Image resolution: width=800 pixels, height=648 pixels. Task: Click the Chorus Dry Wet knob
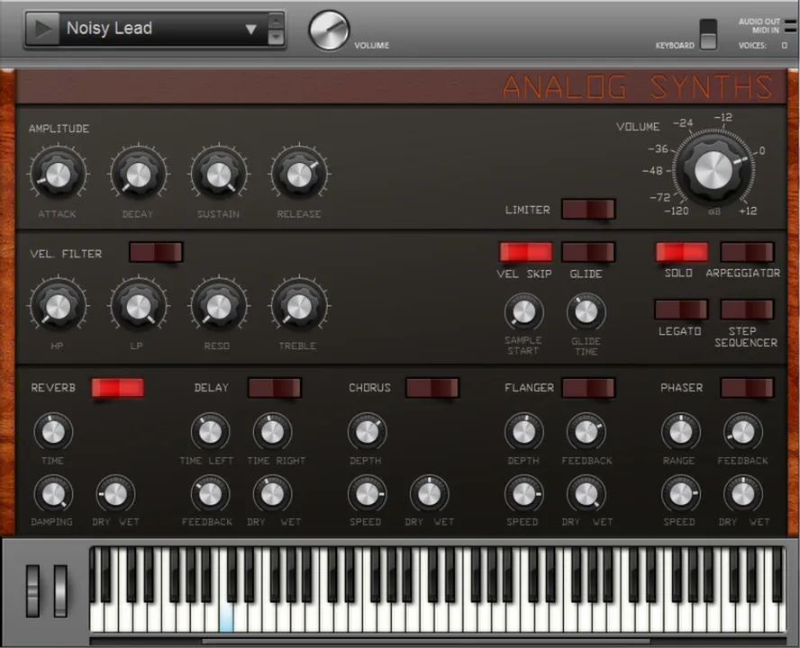click(x=429, y=494)
